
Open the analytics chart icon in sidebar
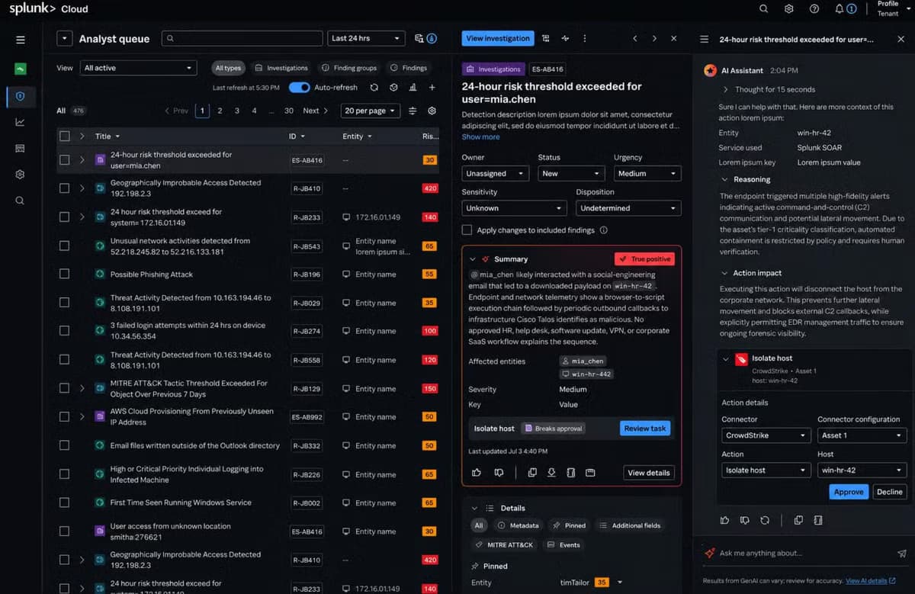point(21,122)
